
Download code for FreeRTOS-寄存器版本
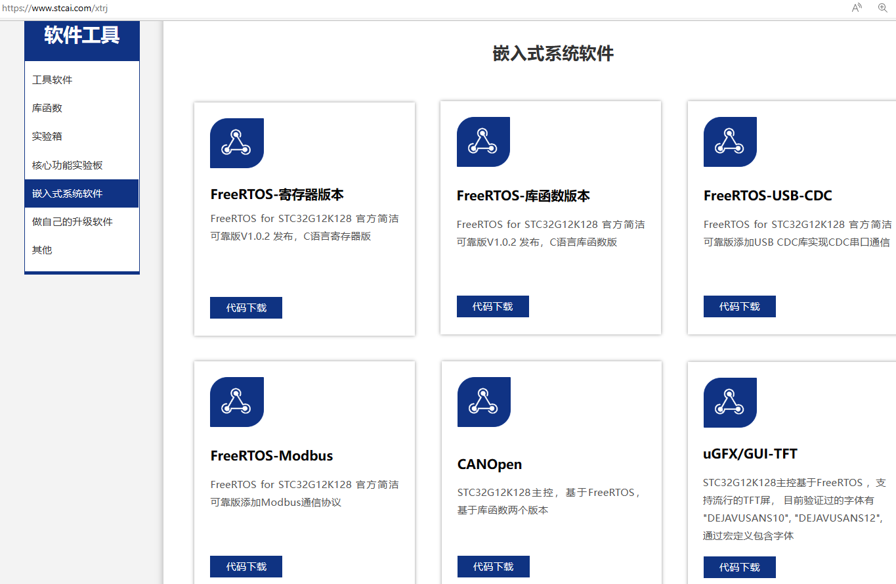click(246, 307)
